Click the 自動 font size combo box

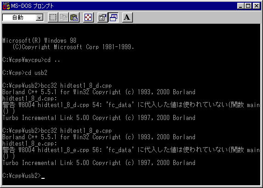pyautogui.click(x=23, y=17)
